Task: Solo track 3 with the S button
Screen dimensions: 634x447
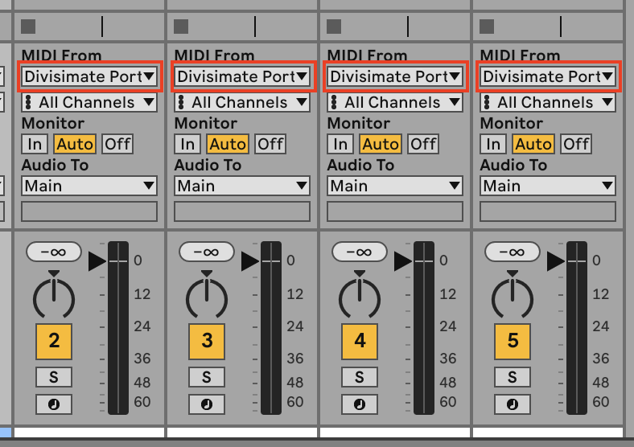Action: pyautogui.click(x=207, y=377)
